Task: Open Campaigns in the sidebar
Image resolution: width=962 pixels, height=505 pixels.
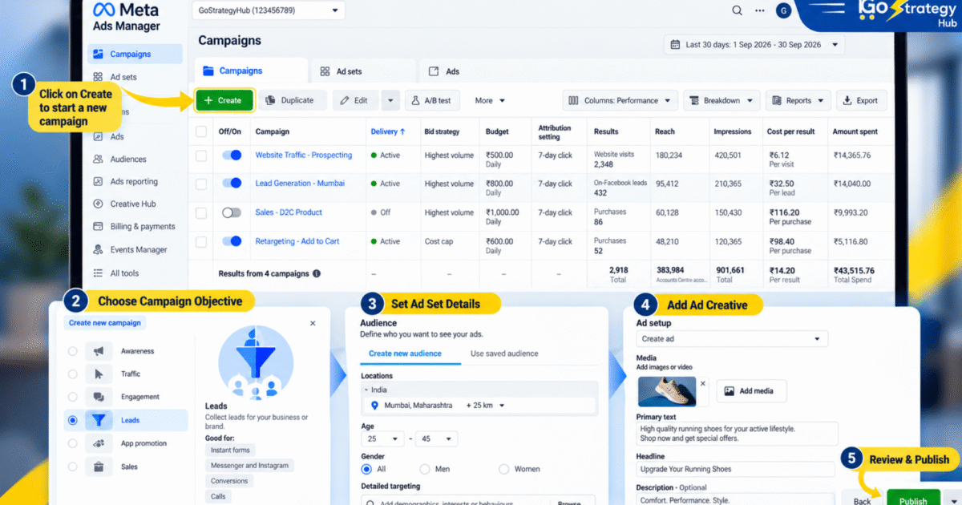Action: 135,55
